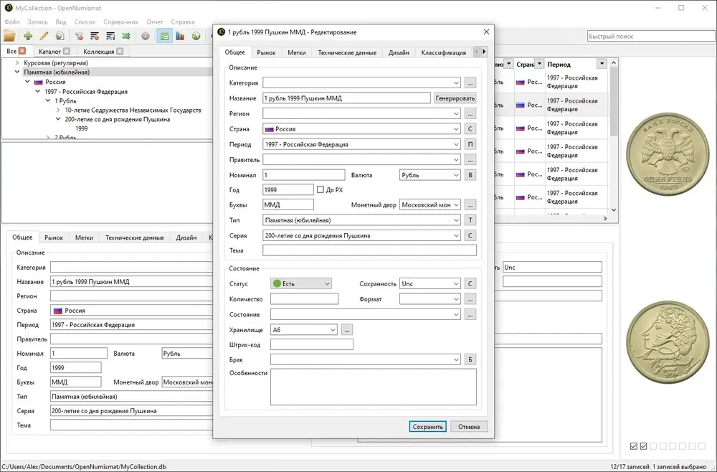717x472 pixels.
Task: Click the globe map icon in toolbar
Action: tap(196, 36)
